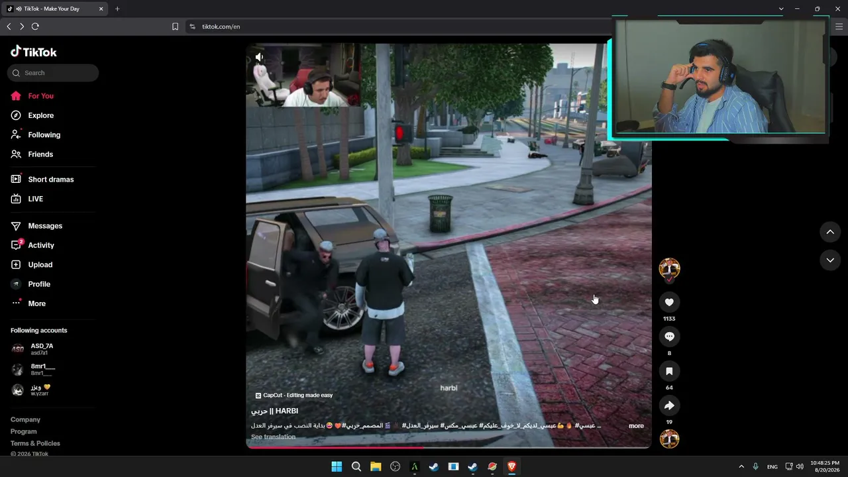This screenshot has width=848, height=477.
Task: Open the Brave browser taskbar icon
Action: tap(511, 466)
